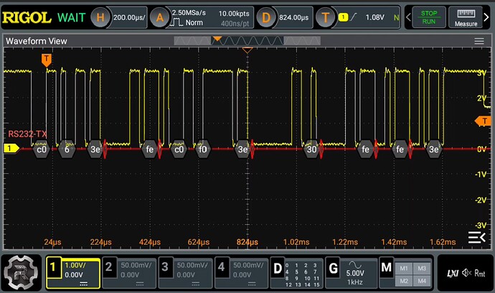Tap the 824.00µs delay value
Viewport: 495px width, 293px height.
click(x=293, y=18)
